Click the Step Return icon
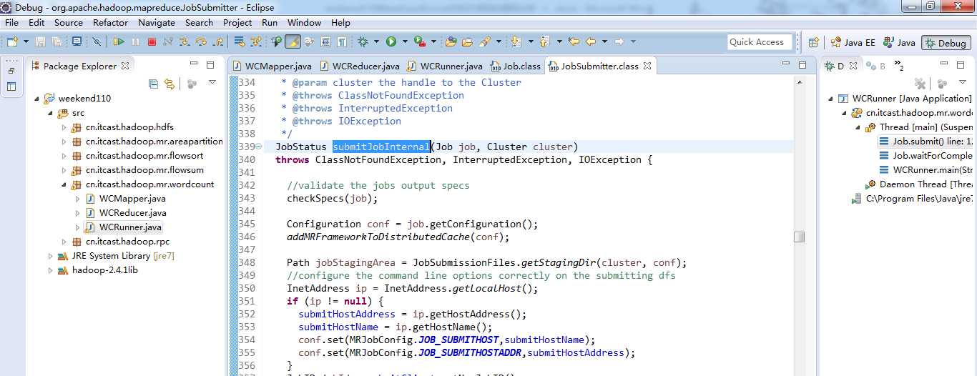 pyautogui.click(x=218, y=41)
